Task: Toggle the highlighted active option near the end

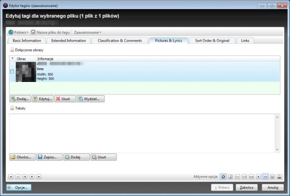Action: (266, 176)
